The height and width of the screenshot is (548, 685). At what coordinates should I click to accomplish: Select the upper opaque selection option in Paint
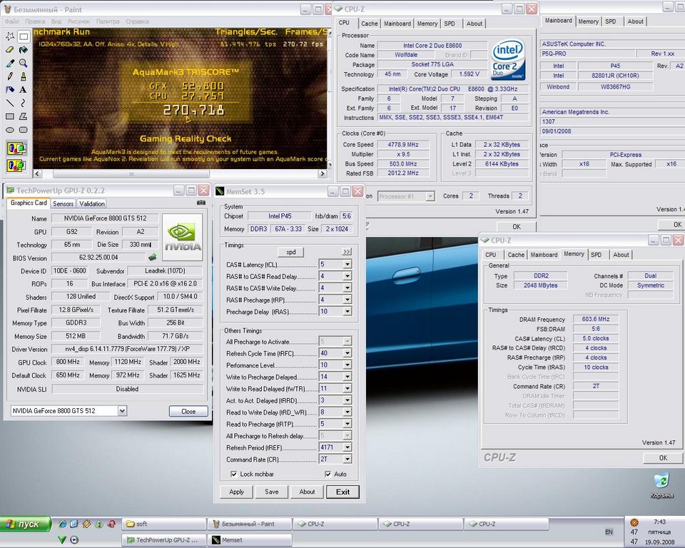(x=16, y=148)
